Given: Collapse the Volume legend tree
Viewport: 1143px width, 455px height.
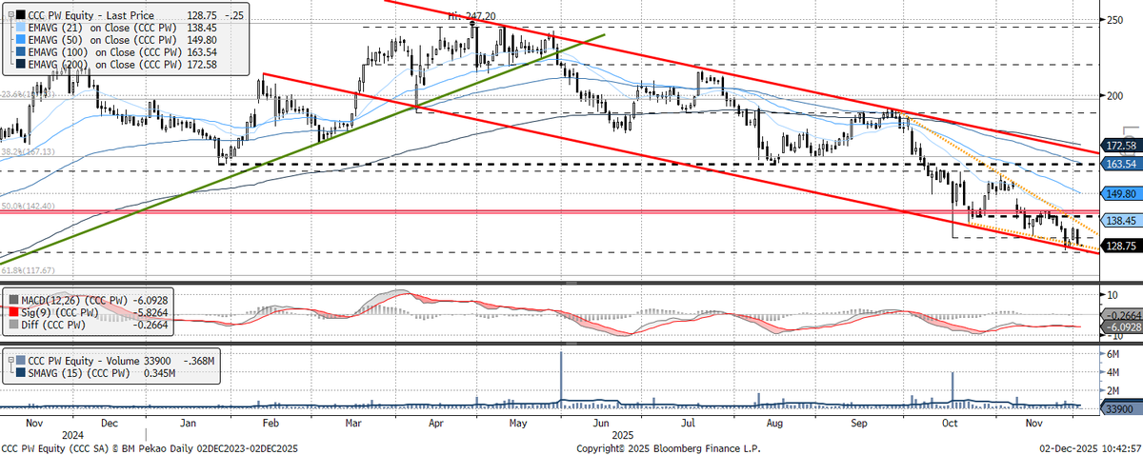Looking at the screenshot, I should click(10, 361).
